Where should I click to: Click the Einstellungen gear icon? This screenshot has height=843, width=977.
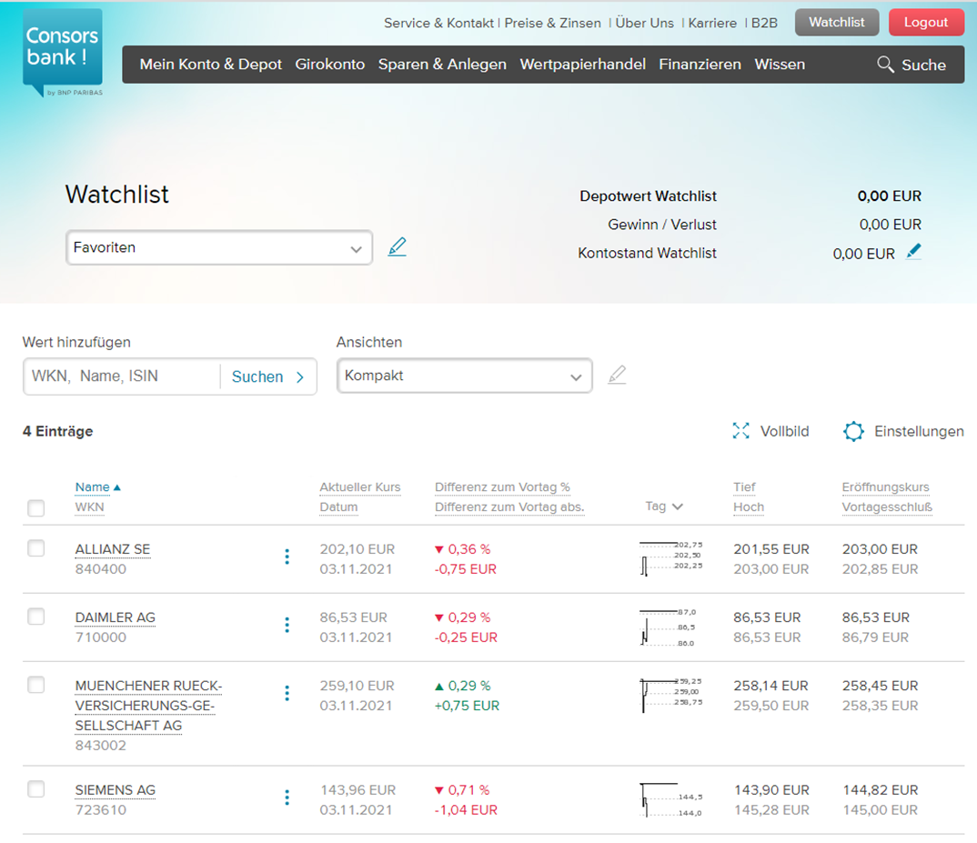pyautogui.click(x=853, y=431)
